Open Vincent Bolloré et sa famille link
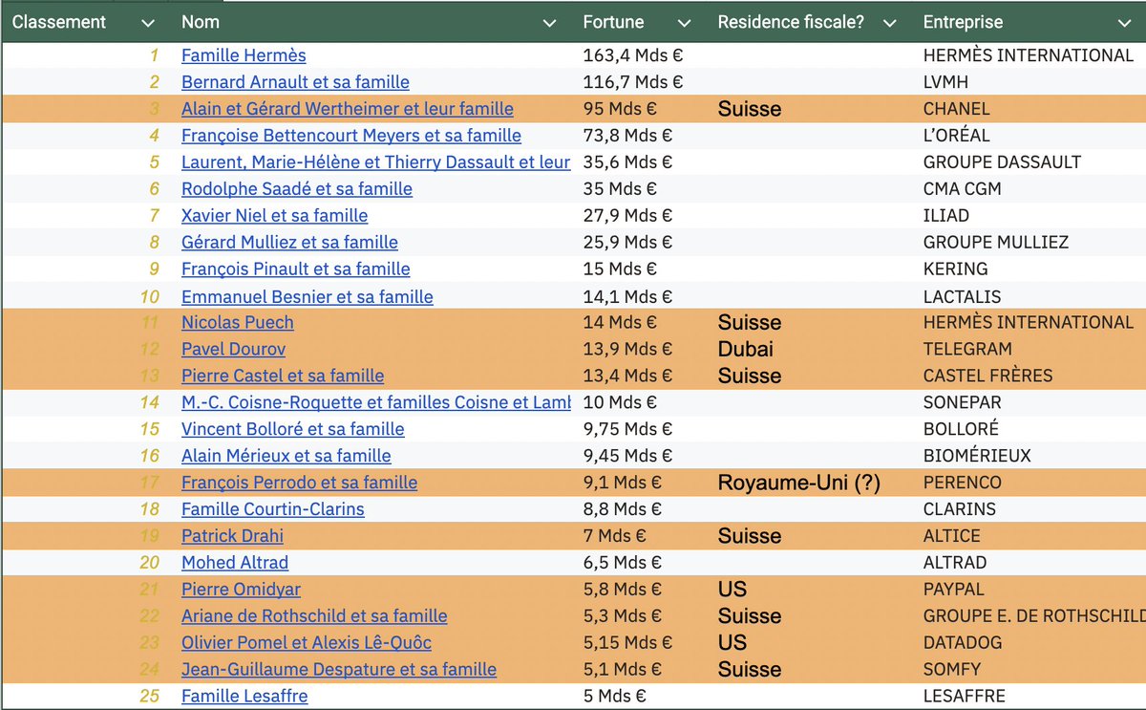The image size is (1146, 710). coord(293,429)
